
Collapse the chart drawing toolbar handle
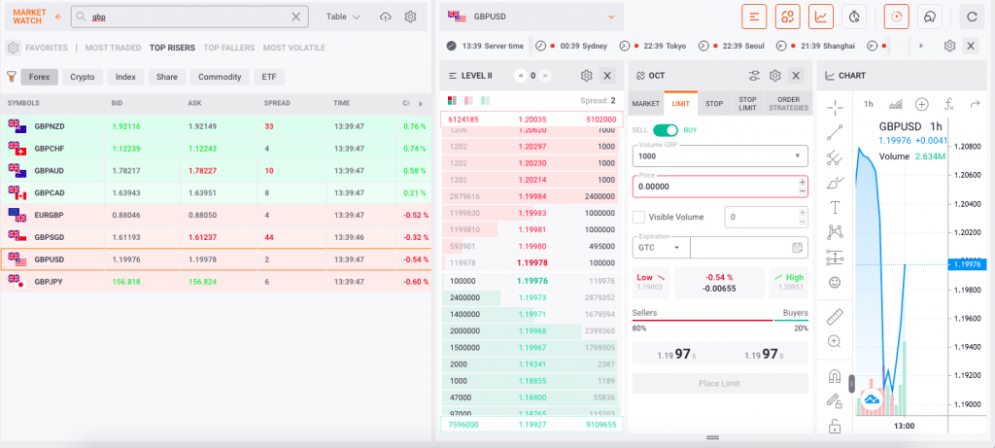click(x=851, y=383)
